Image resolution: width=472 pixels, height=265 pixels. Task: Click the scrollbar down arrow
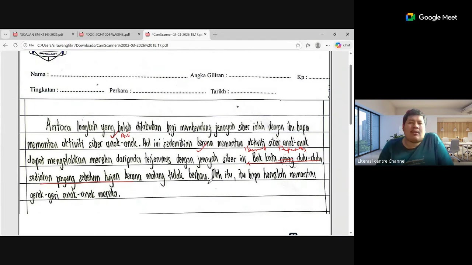pos(351,233)
